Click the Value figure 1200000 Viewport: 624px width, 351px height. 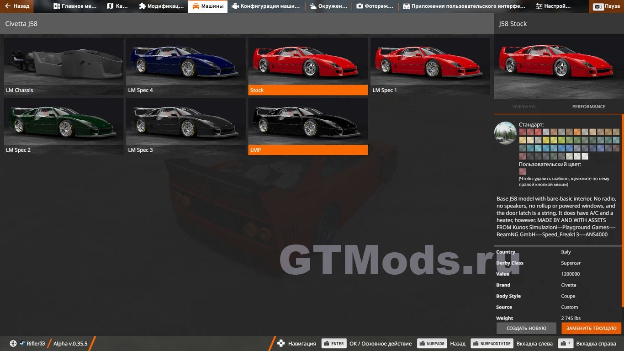pos(570,274)
